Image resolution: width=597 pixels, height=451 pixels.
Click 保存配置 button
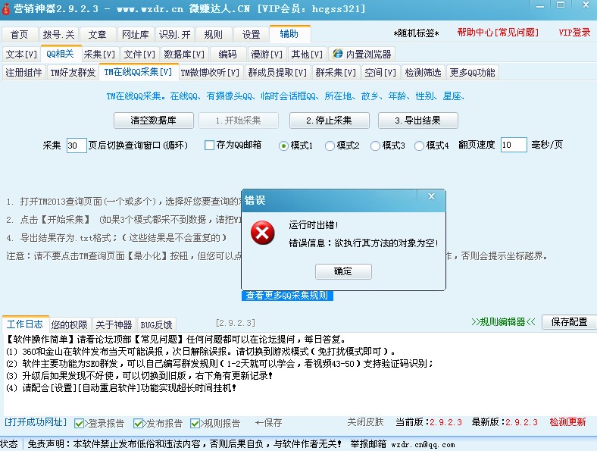click(x=569, y=322)
